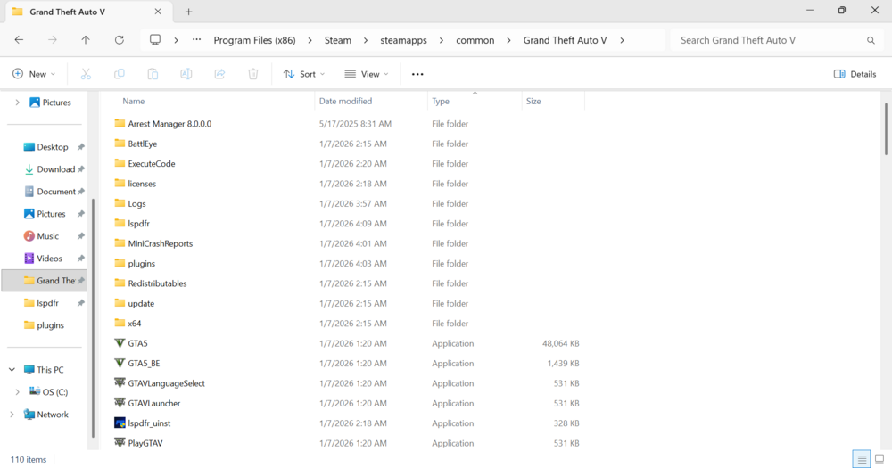Jump to common breadcrumb folder
This screenshot has height=468, width=892.
coord(475,40)
